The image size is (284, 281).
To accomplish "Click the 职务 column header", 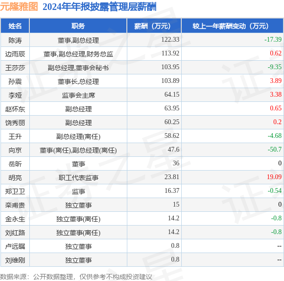I will coord(78,26).
